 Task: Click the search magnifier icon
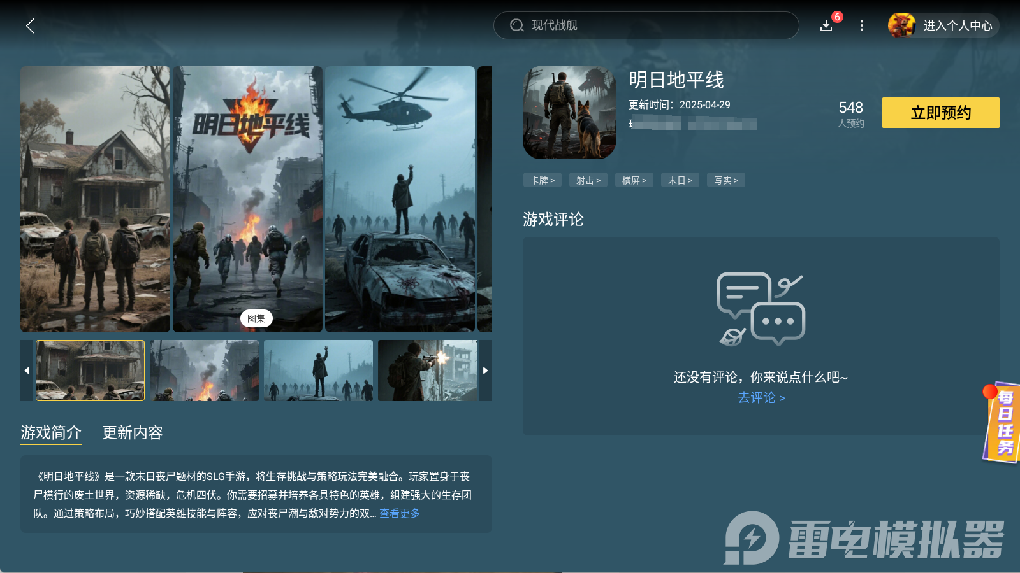pyautogui.click(x=516, y=25)
